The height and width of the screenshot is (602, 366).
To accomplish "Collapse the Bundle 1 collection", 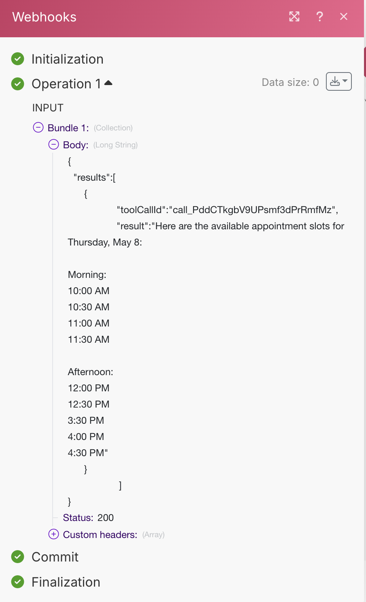I will 38,127.
